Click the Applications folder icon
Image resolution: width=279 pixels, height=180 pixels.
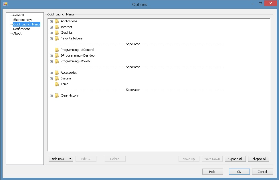tap(57, 21)
